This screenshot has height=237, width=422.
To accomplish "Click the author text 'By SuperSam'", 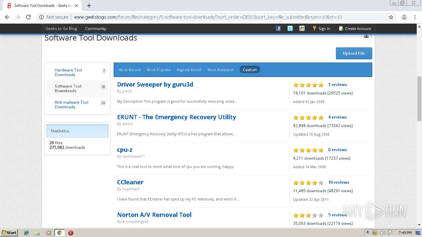I will click(x=128, y=189).
